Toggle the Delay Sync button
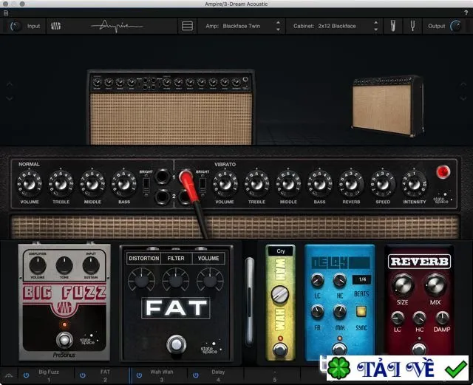 (361, 311)
